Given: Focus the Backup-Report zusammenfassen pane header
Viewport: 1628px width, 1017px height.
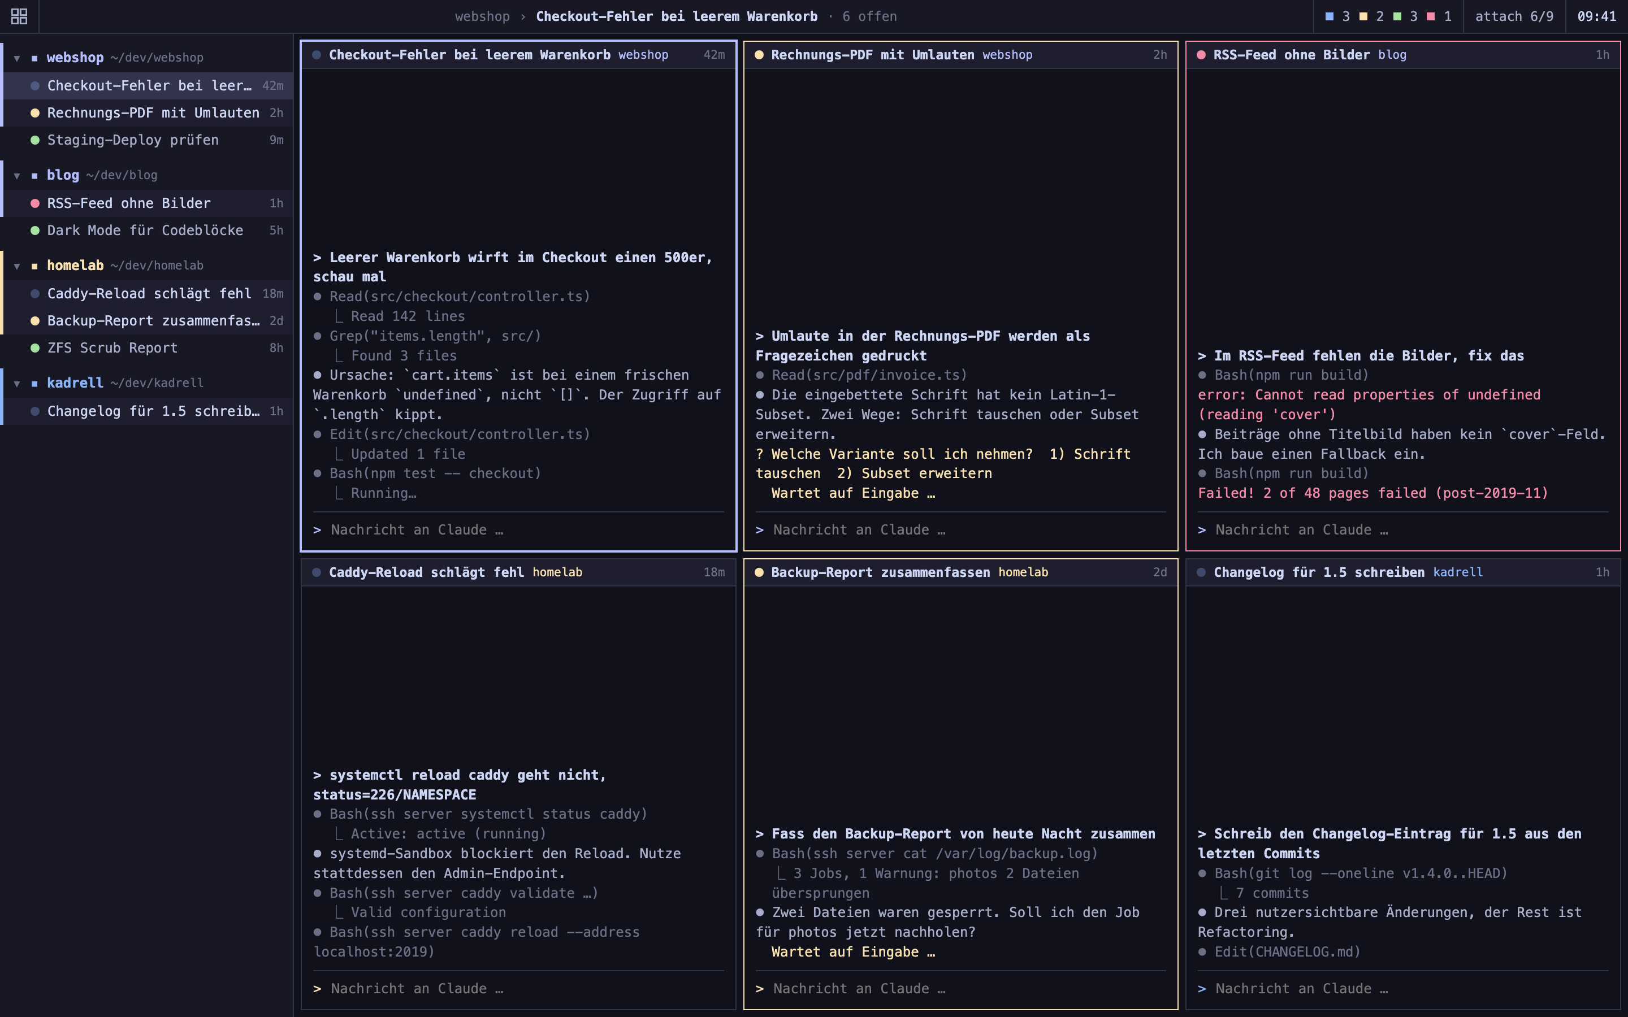Looking at the screenshot, I should tap(960, 572).
